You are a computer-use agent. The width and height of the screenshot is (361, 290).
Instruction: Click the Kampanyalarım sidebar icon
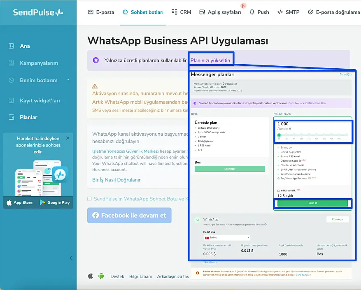click(x=12, y=63)
